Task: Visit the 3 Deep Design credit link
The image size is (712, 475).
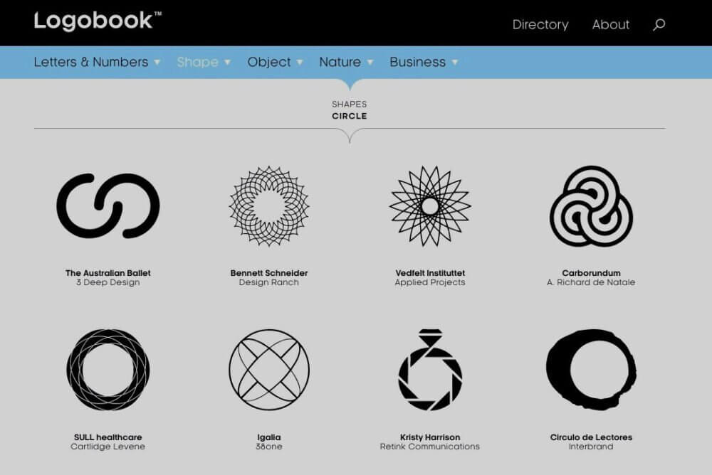Action: point(109,282)
